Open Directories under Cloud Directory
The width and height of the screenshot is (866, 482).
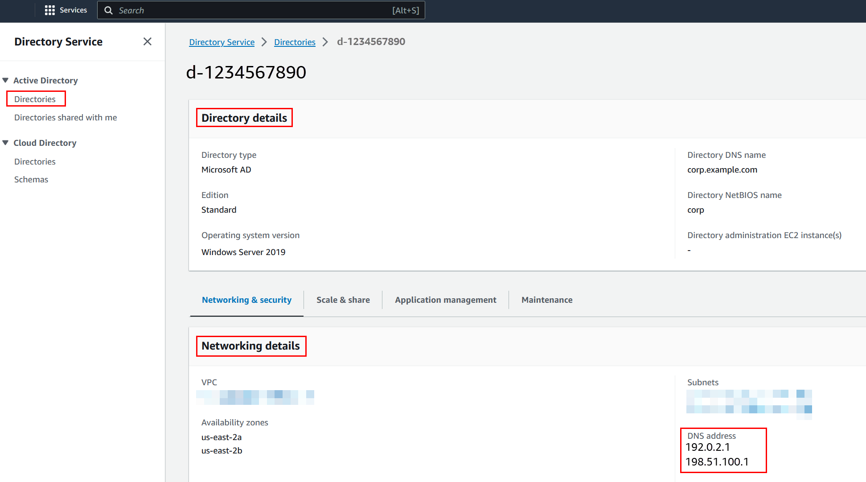[x=34, y=161]
